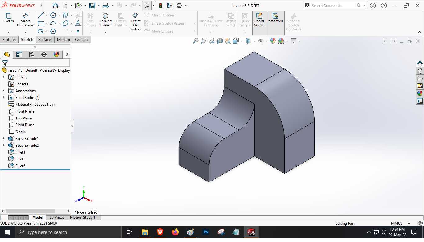
Task: Save the part using the Save icon
Action: [92, 6]
